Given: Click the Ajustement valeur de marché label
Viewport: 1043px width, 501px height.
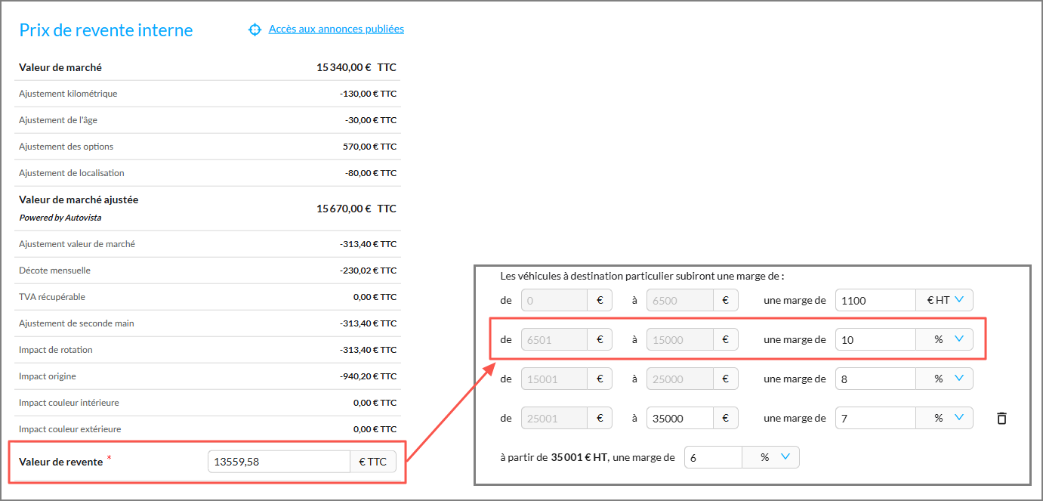Looking at the screenshot, I should (x=77, y=244).
